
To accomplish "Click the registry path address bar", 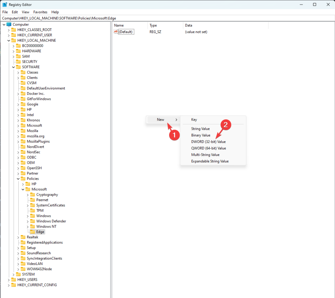I will tap(131, 18).
